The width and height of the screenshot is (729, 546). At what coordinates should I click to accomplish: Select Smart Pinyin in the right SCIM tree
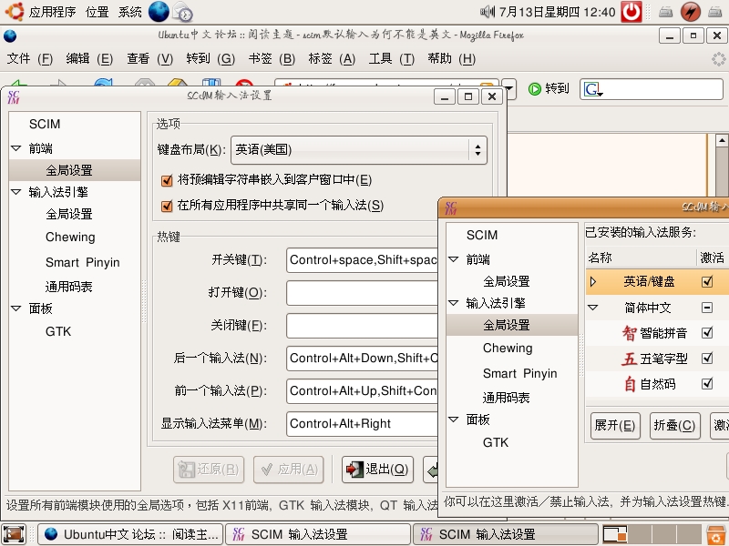[x=519, y=374]
